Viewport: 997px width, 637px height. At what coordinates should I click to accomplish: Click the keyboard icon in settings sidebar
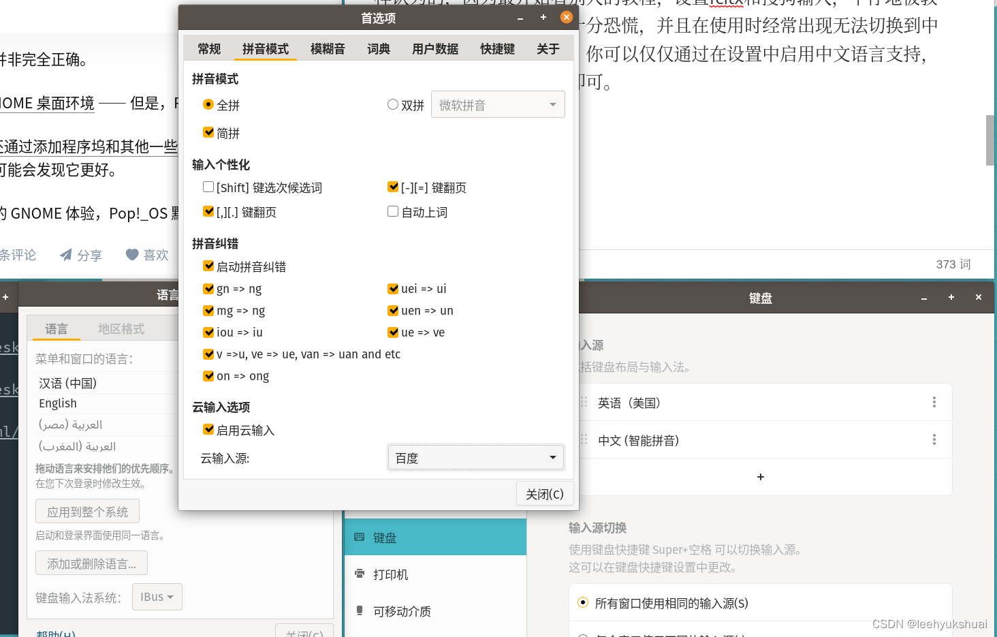(359, 537)
